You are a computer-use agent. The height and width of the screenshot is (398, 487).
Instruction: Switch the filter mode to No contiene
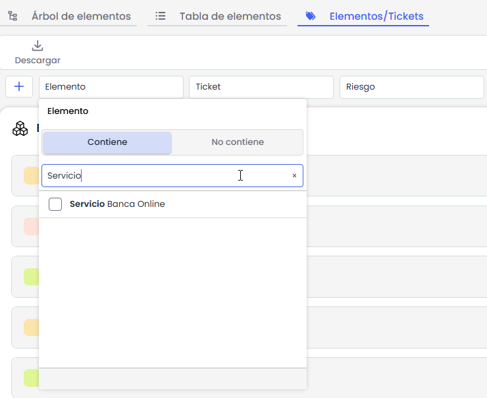pyautogui.click(x=238, y=142)
